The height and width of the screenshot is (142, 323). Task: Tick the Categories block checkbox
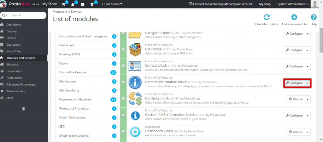point(123,33)
